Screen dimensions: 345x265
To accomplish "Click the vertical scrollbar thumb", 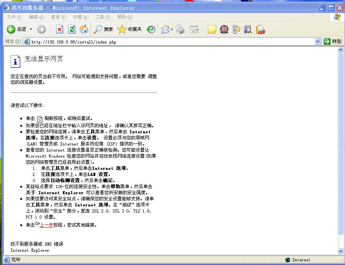I will coord(340,144).
